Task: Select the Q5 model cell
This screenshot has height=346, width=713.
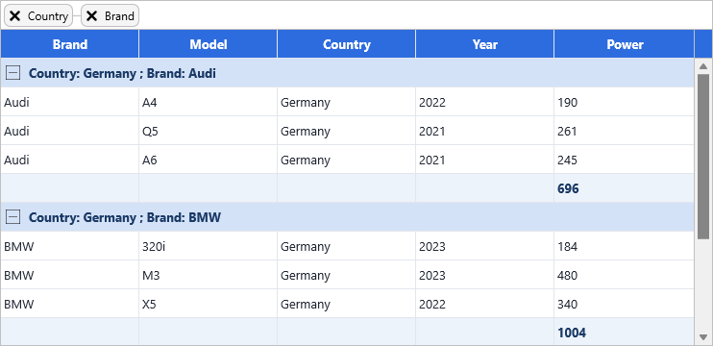Action: 209,131
